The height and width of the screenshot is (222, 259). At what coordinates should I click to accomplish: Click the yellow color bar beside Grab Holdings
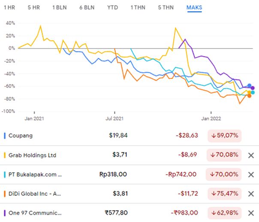[x=5, y=155]
